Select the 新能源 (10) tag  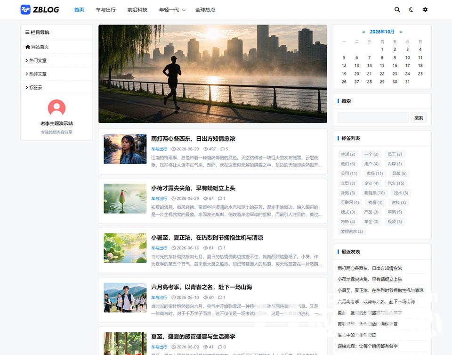374,193
